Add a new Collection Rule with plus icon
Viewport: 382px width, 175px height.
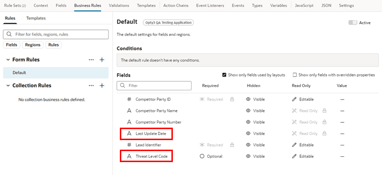(102, 86)
